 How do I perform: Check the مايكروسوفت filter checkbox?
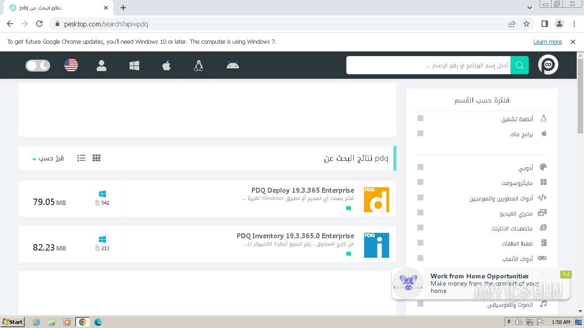click(421, 182)
